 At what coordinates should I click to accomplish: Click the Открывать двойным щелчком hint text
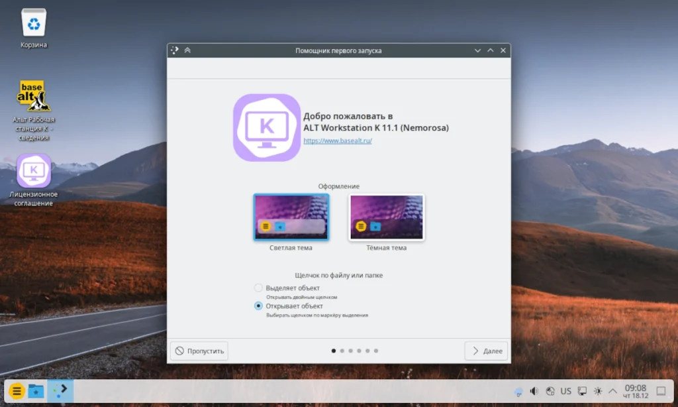coord(301,297)
